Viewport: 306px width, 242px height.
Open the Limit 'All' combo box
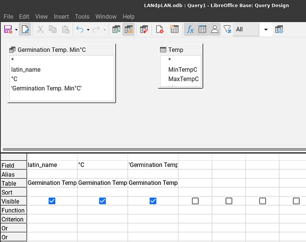coord(246,30)
